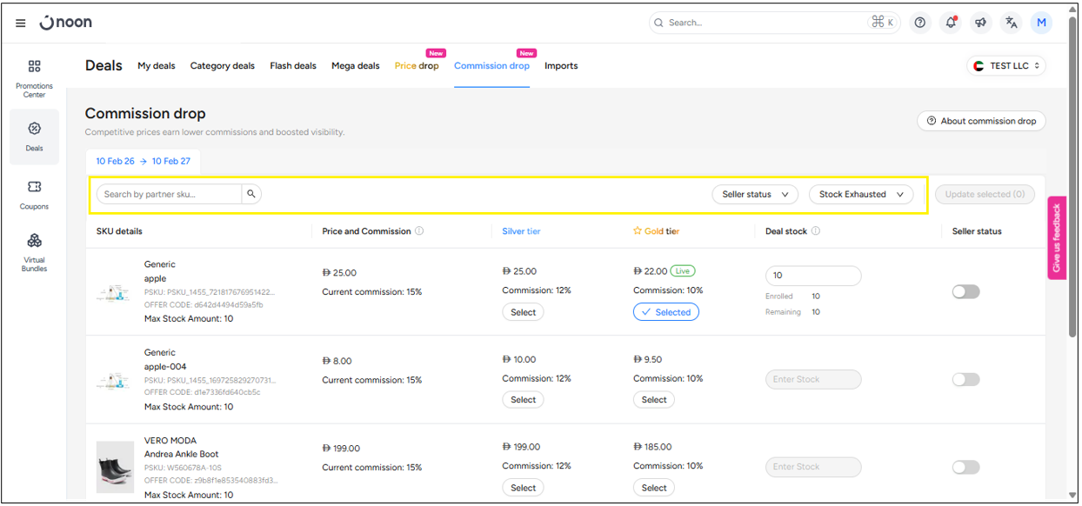The width and height of the screenshot is (1082, 506).
Task: Toggle seller status for apple-004 SKU
Action: (965, 379)
